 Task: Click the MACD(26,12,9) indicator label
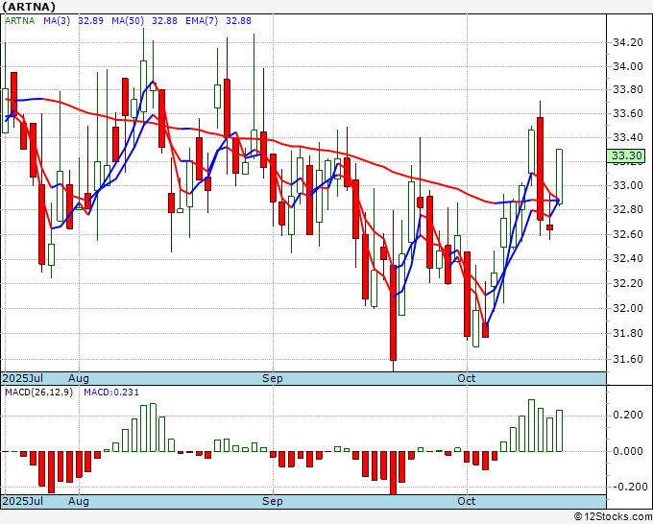tap(38, 393)
